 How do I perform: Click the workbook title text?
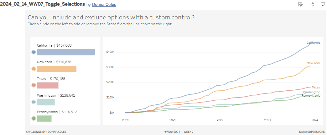[42, 4]
